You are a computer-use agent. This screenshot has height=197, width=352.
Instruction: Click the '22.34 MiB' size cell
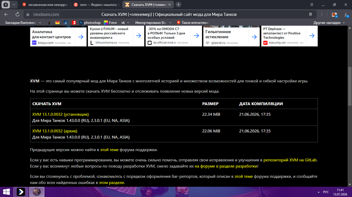pos(211,114)
